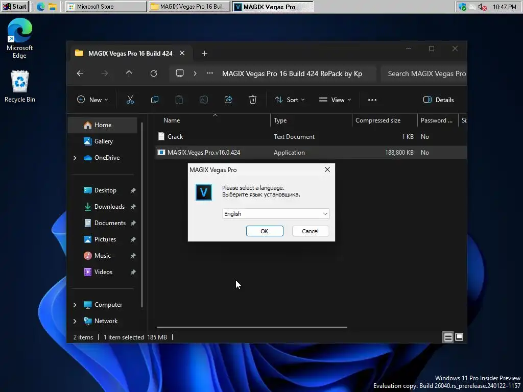Switch to large thumbnails view icon
Viewport: 523px width, 392px height.
pyautogui.click(x=459, y=337)
